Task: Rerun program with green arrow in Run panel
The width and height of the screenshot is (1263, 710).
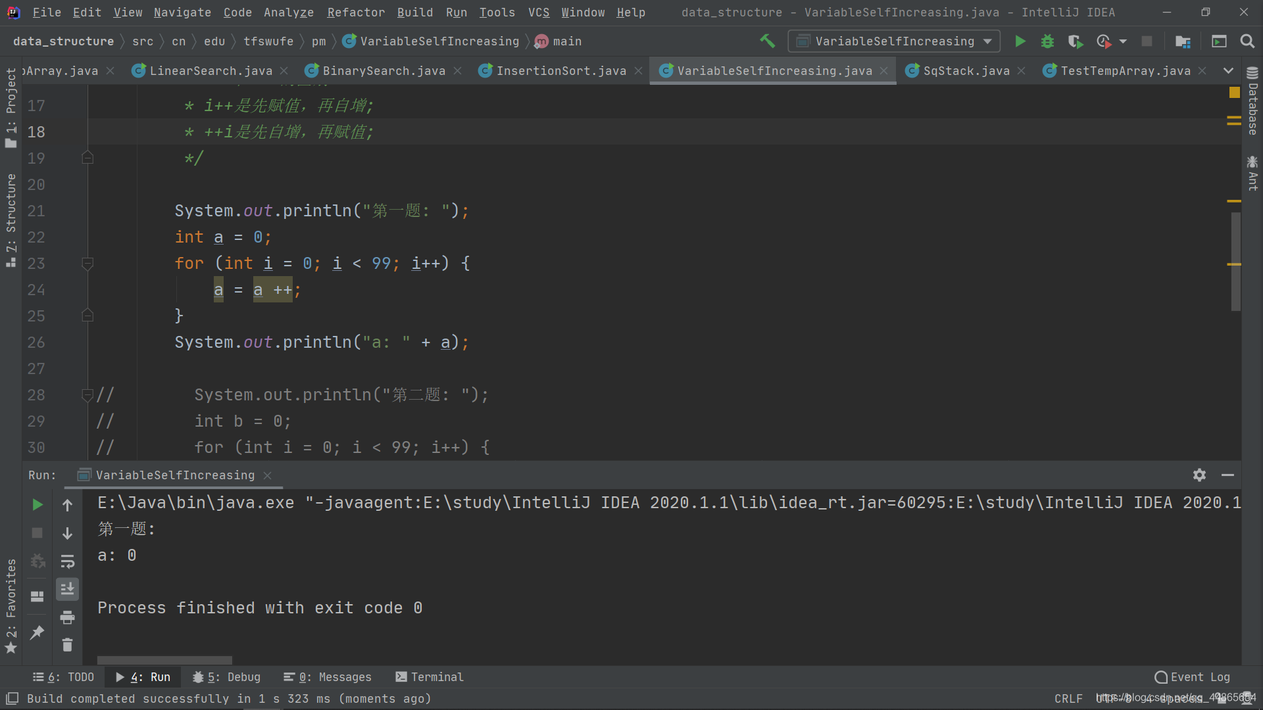Action: [37, 504]
